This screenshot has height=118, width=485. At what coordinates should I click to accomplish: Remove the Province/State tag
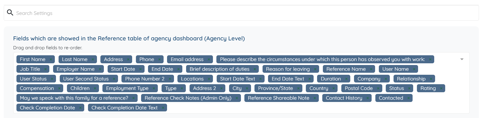pyautogui.click(x=298, y=88)
